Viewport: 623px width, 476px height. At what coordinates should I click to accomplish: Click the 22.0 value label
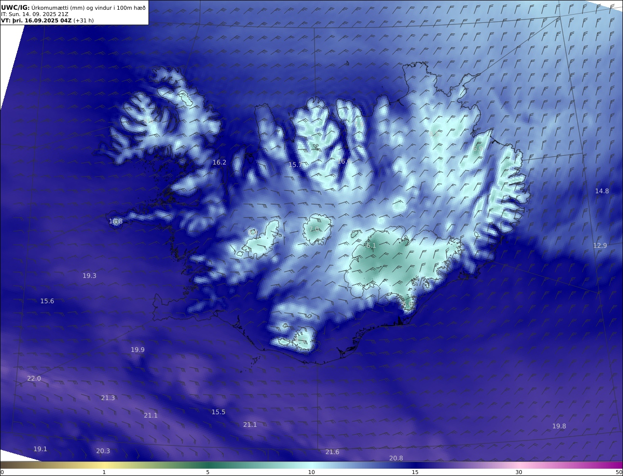[x=34, y=379]
